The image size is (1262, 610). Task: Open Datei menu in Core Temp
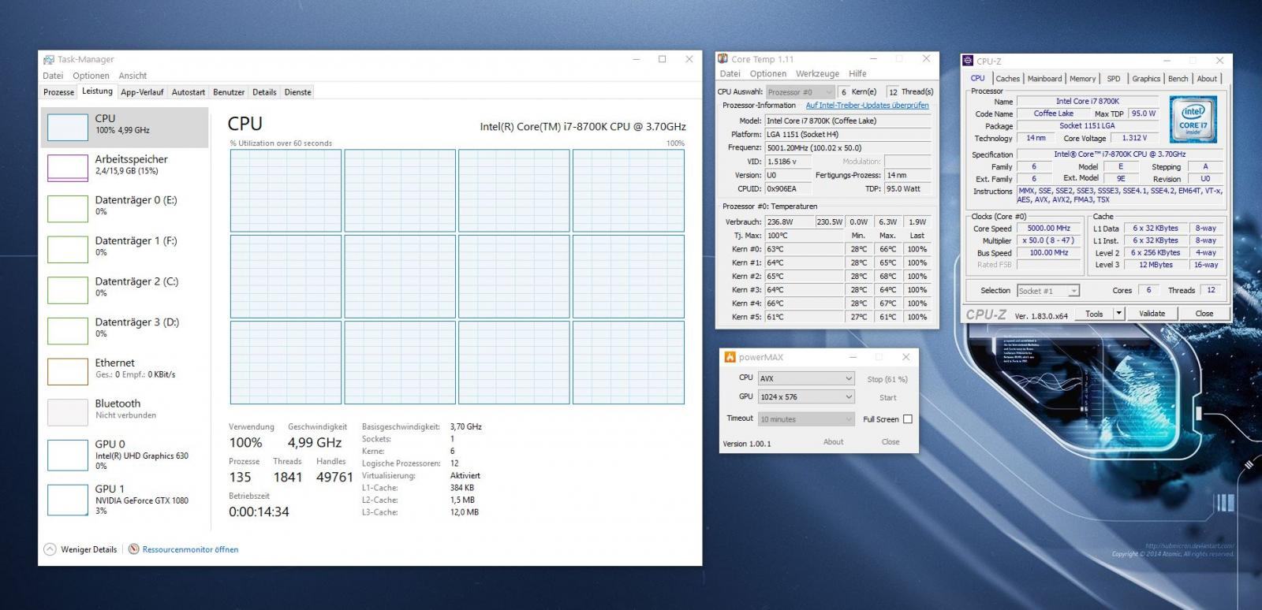(x=730, y=74)
